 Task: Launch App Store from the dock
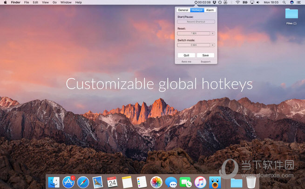click(68, 182)
